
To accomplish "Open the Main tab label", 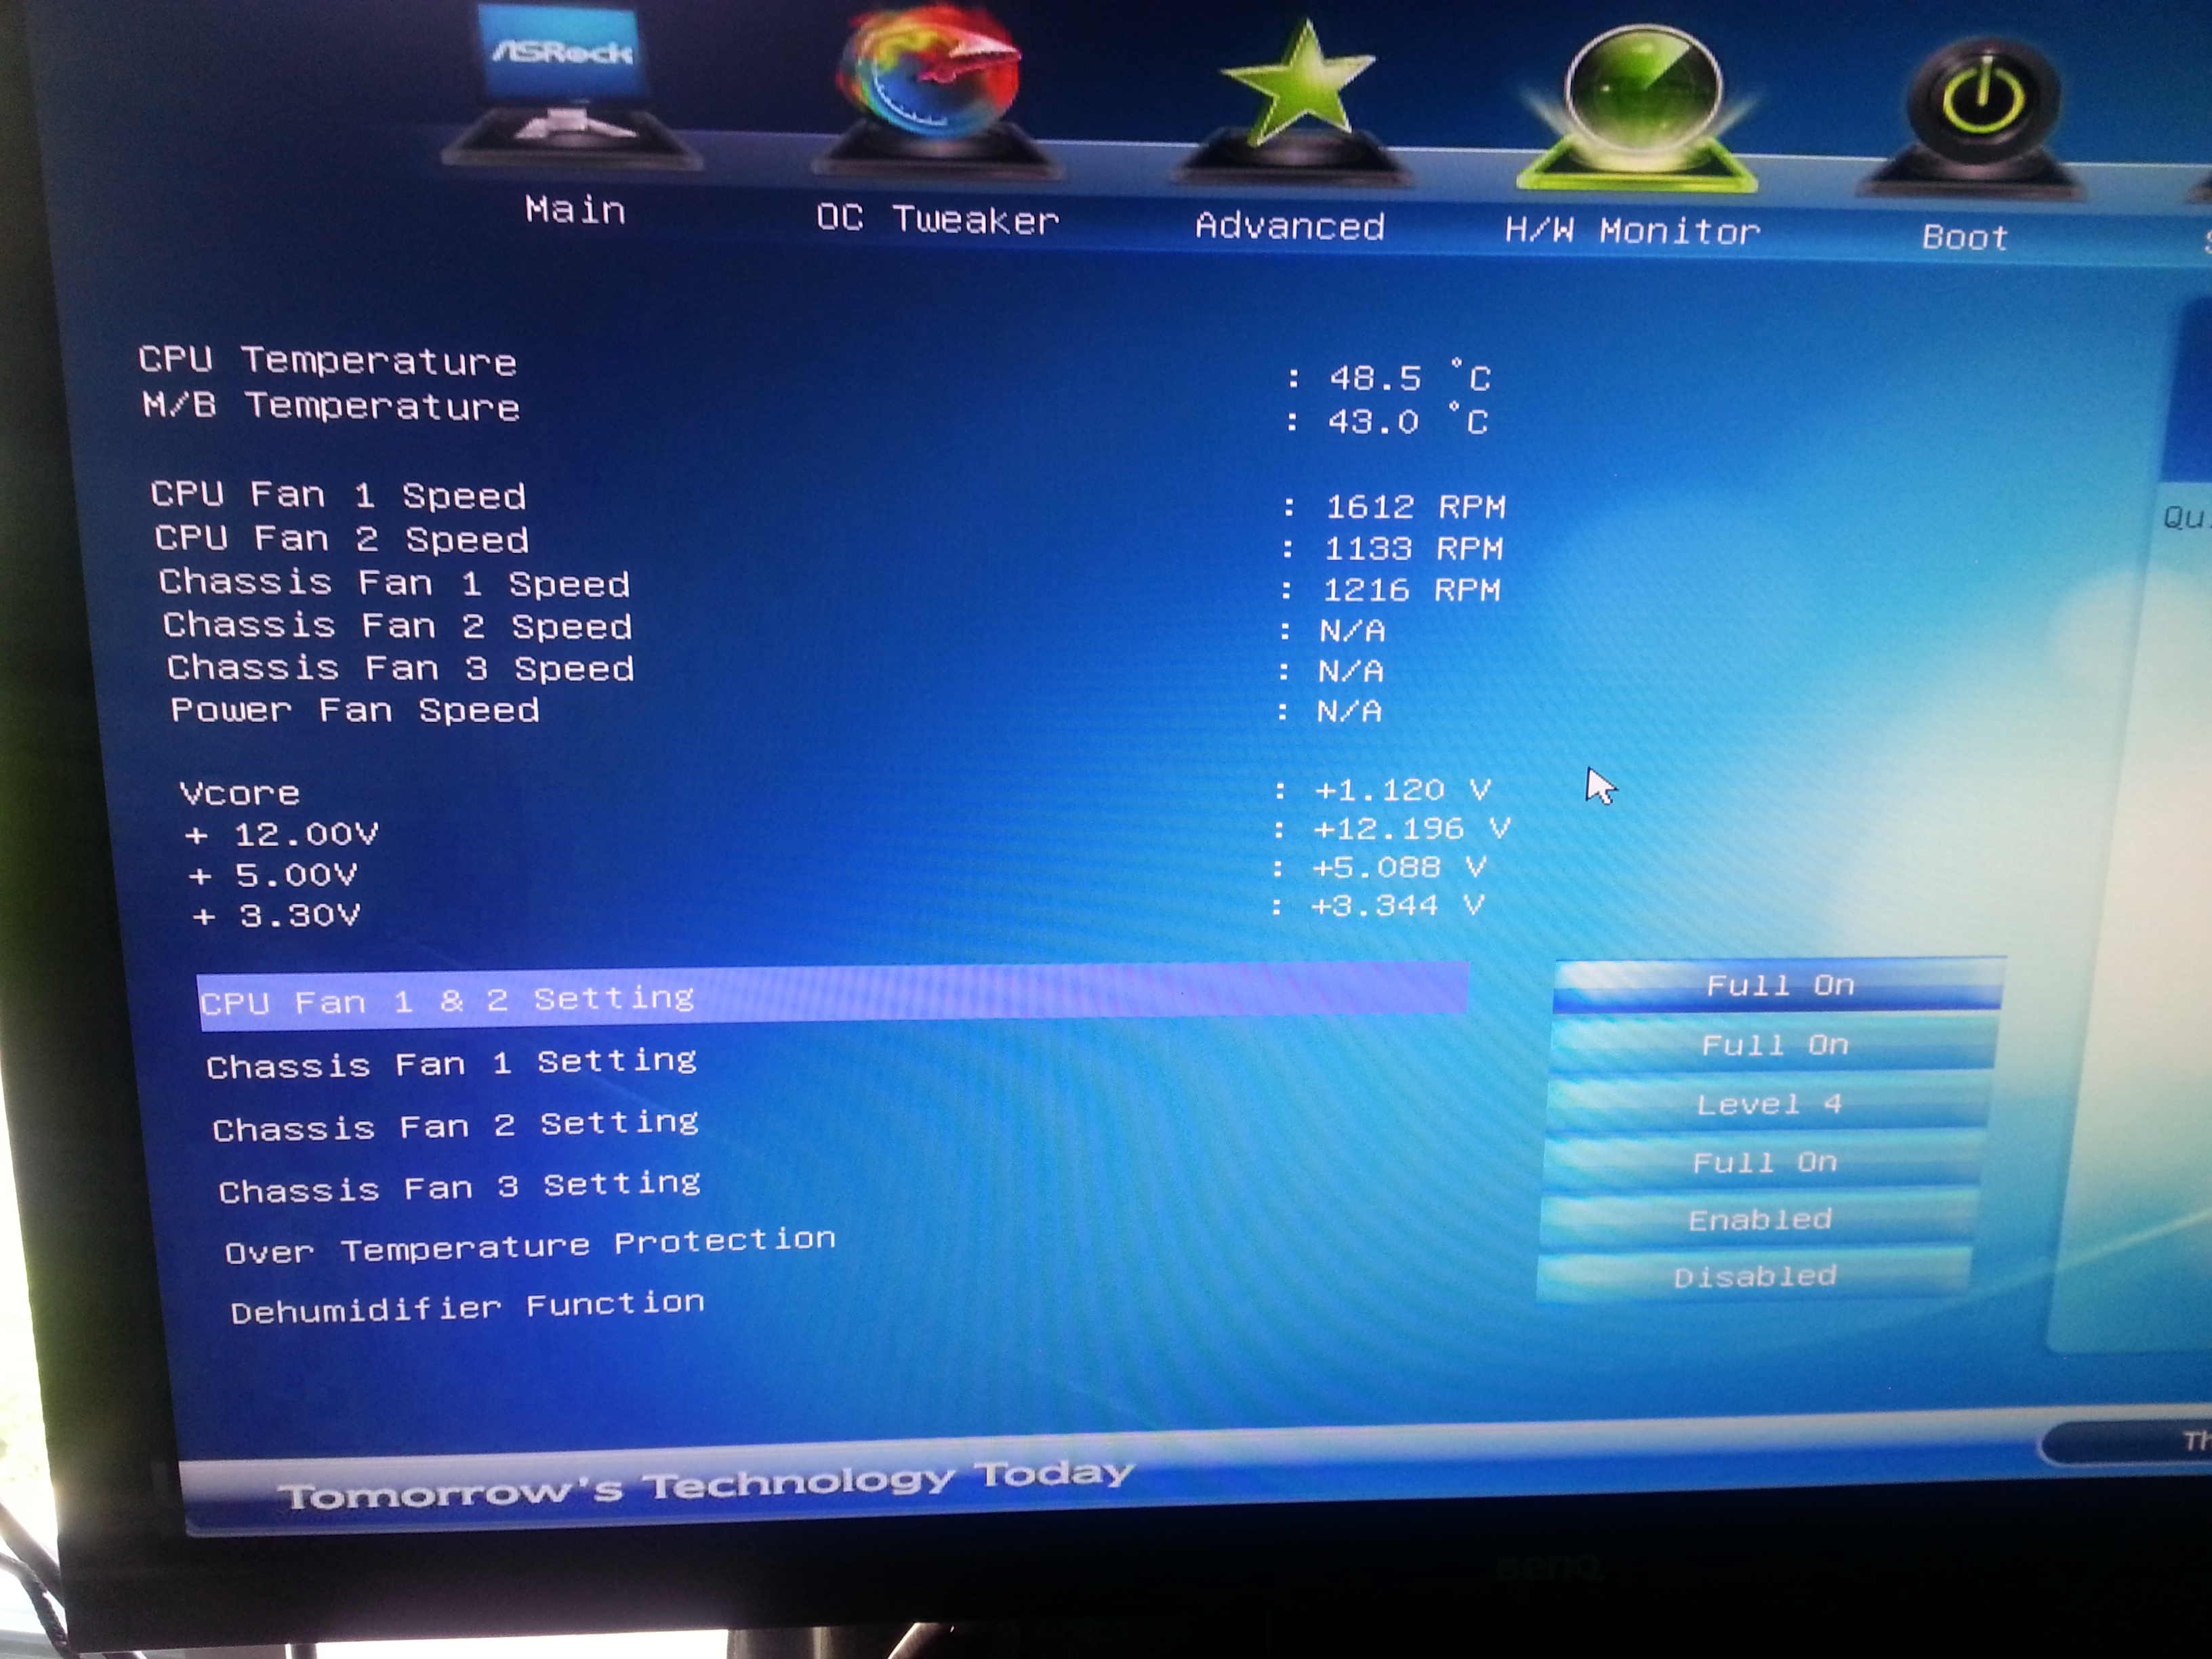I will tap(575, 210).
